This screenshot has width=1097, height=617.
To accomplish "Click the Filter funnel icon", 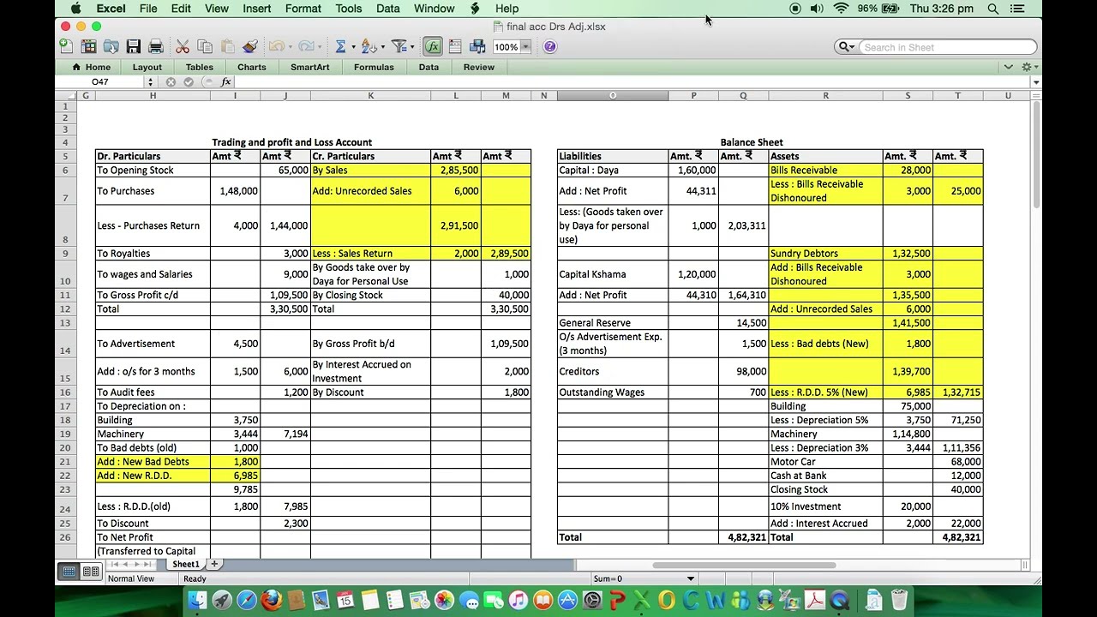I will coord(399,46).
